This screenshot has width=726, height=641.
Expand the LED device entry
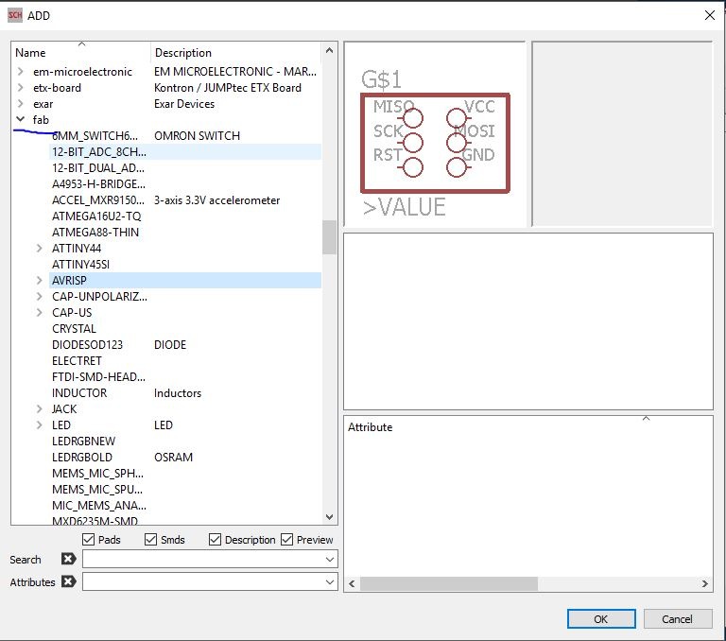pos(40,425)
